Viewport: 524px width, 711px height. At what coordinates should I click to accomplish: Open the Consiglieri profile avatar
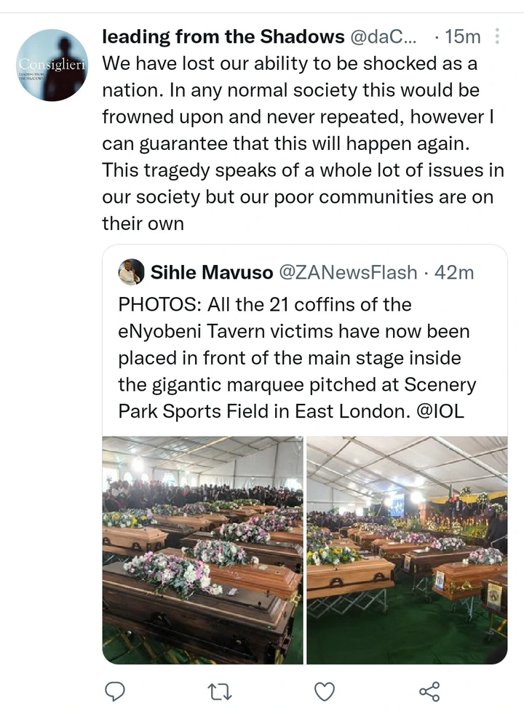52,65
